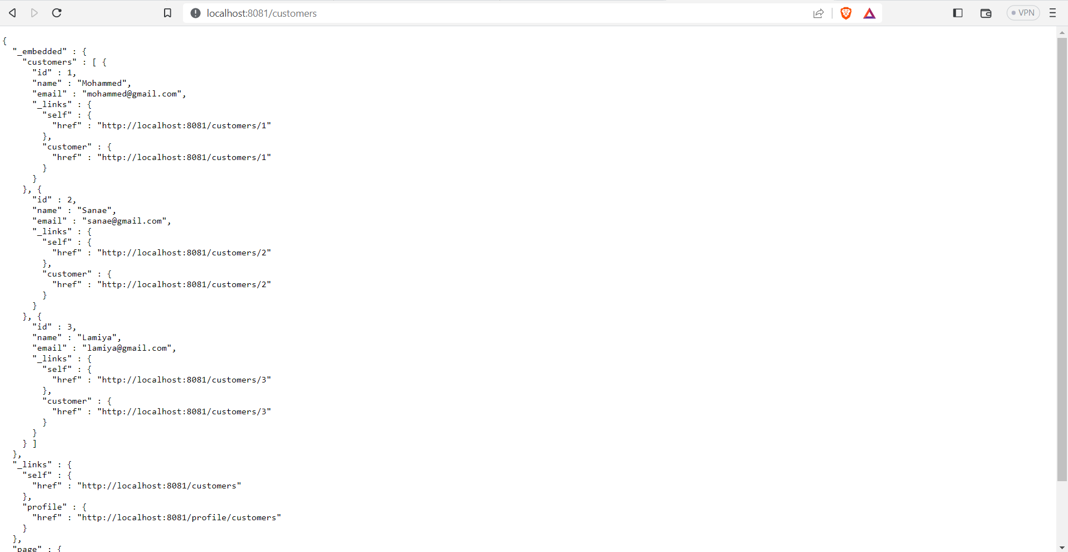1068x552 pixels.
Task: Reload the customers page
Action: tap(56, 13)
